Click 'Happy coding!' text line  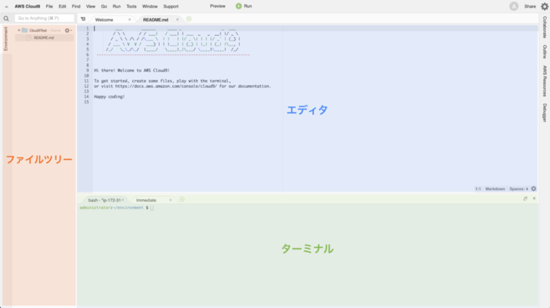pyautogui.click(x=109, y=96)
